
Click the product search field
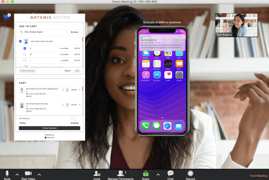click(x=43, y=32)
